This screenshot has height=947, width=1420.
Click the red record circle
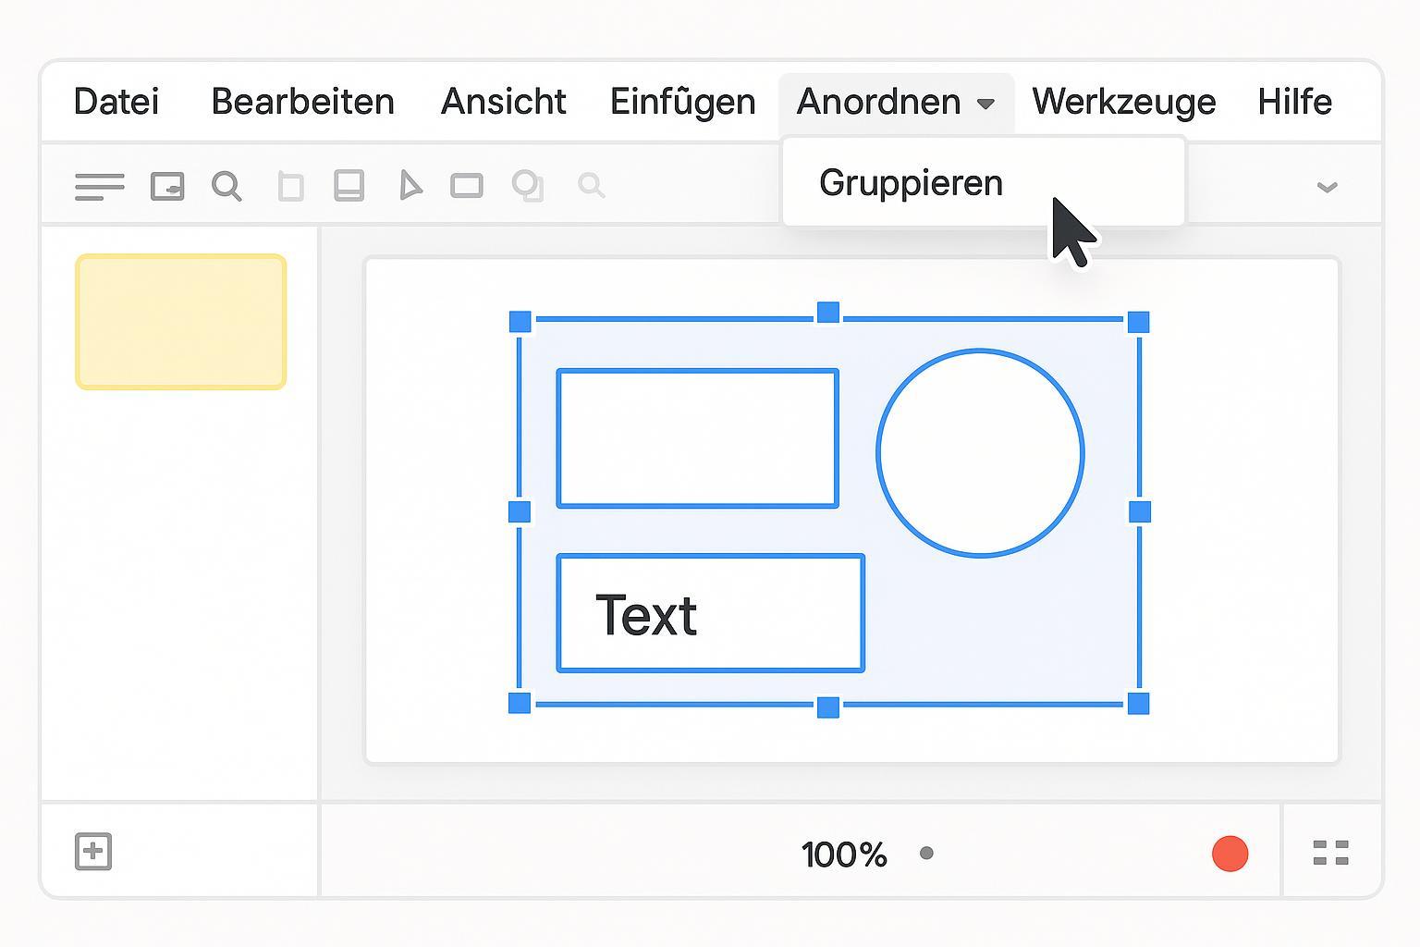pyautogui.click(x=1230, y=854)
